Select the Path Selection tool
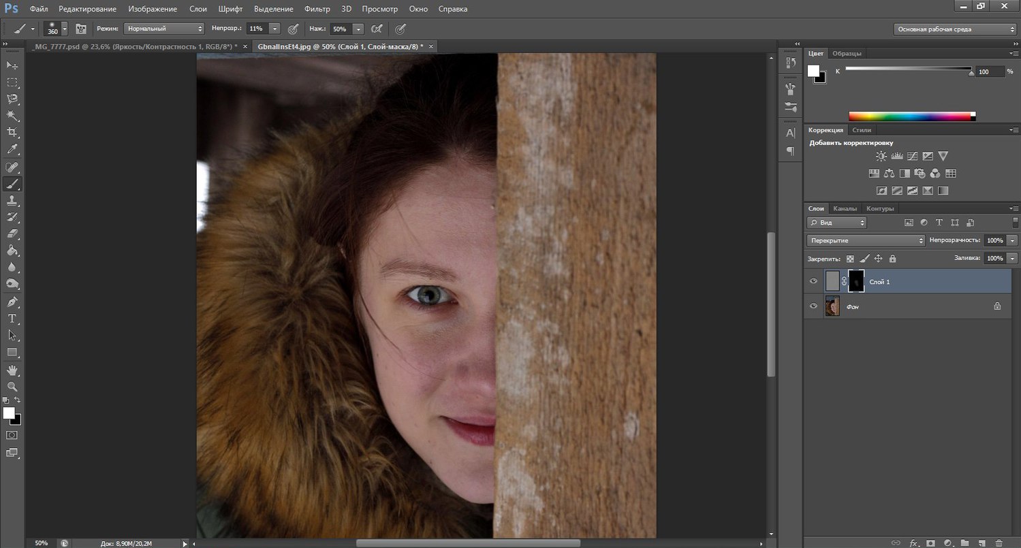Image resolution: width=1021 pixels, height=548 pixels. tap(12, 335)
